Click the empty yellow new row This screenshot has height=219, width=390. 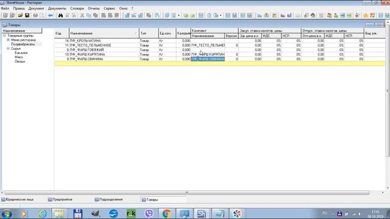tap(219, 63)
